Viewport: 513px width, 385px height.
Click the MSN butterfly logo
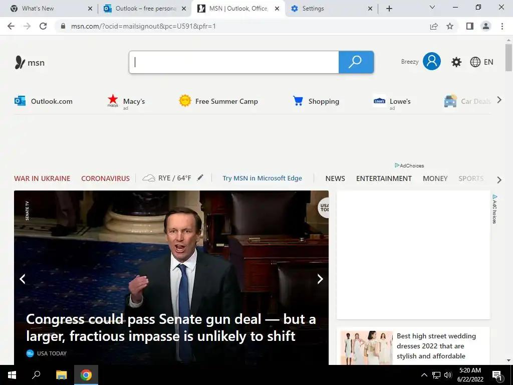(x=20, y=62)
